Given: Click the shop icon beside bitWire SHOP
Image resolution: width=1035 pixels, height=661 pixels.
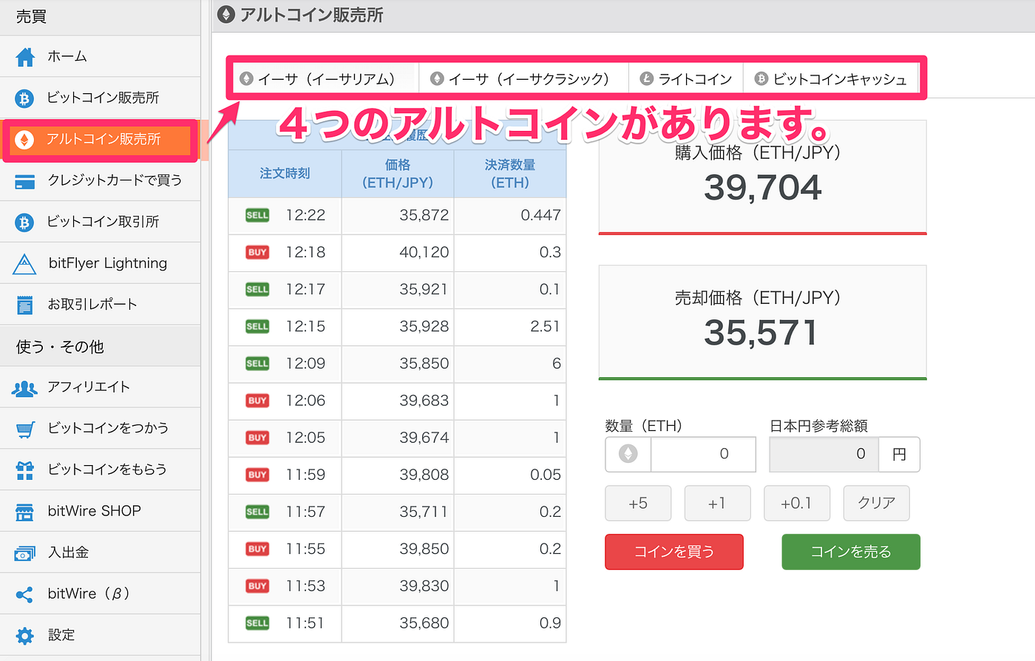Looking at the screenshot, I should (x=25, y=512).
